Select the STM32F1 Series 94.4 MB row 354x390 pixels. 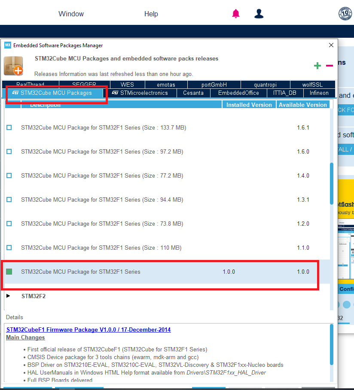click(x=167, y=200)
